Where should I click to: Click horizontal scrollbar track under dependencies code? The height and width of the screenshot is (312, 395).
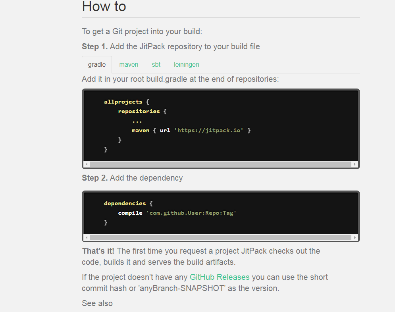(221, 237)
